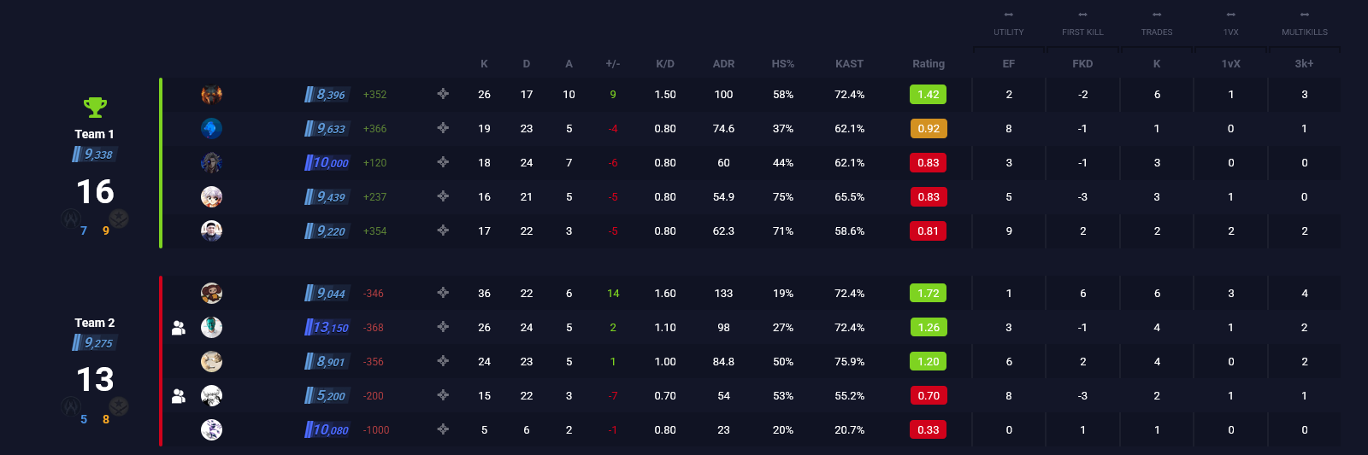Sort the table by the Rating column
1368x455 pixels.
pos(929,64)
